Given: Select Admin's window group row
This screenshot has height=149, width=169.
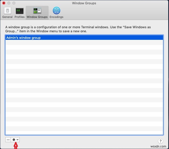Looking at the screenshot, I should tap(84, 38).
